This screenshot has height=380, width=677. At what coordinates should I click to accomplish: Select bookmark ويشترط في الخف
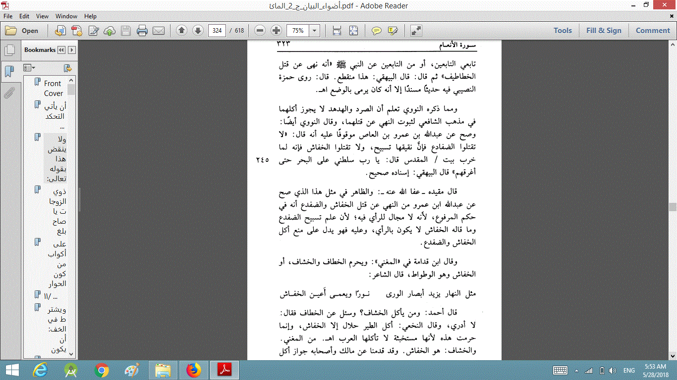pos(56,330)
